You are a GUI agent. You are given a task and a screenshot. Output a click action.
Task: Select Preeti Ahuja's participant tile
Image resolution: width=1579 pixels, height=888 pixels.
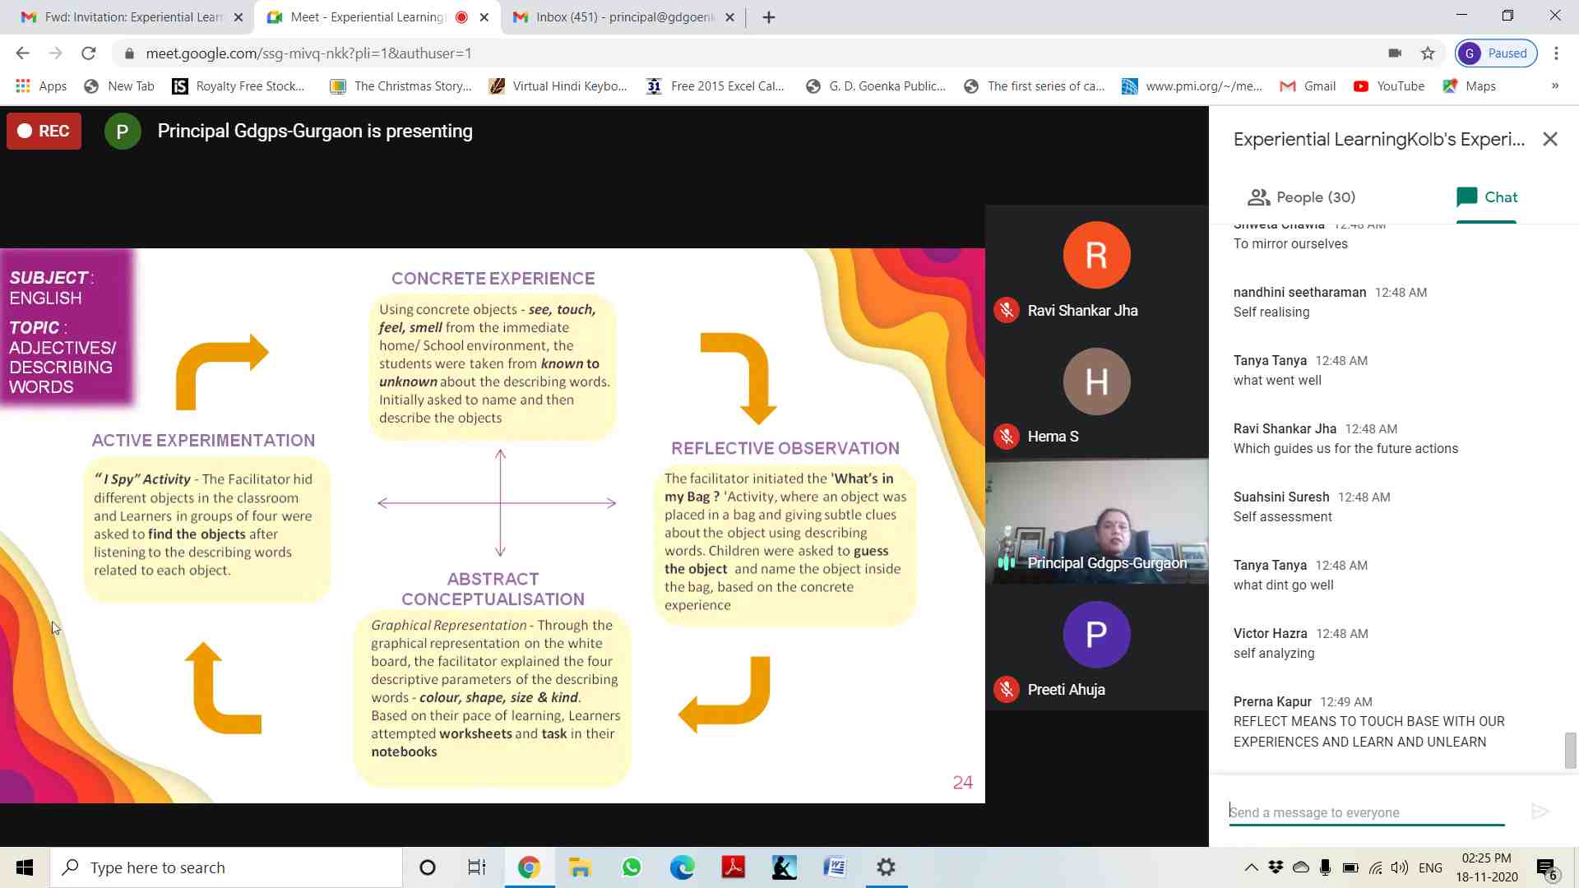click(1096, 648)
